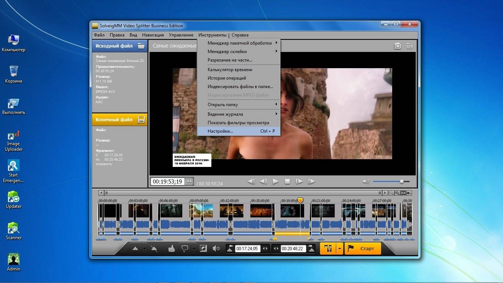This screenshot has width=503, height=283.
Task: Invert fragments selection icon
Action: pyautogui.click(x=203, y=249)
